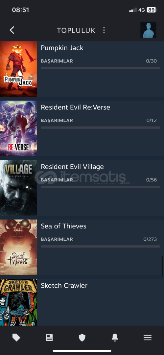Select the Resident Evil Village cover art
Viewport: 164px width, 355px height.
[x=18, y=188]
